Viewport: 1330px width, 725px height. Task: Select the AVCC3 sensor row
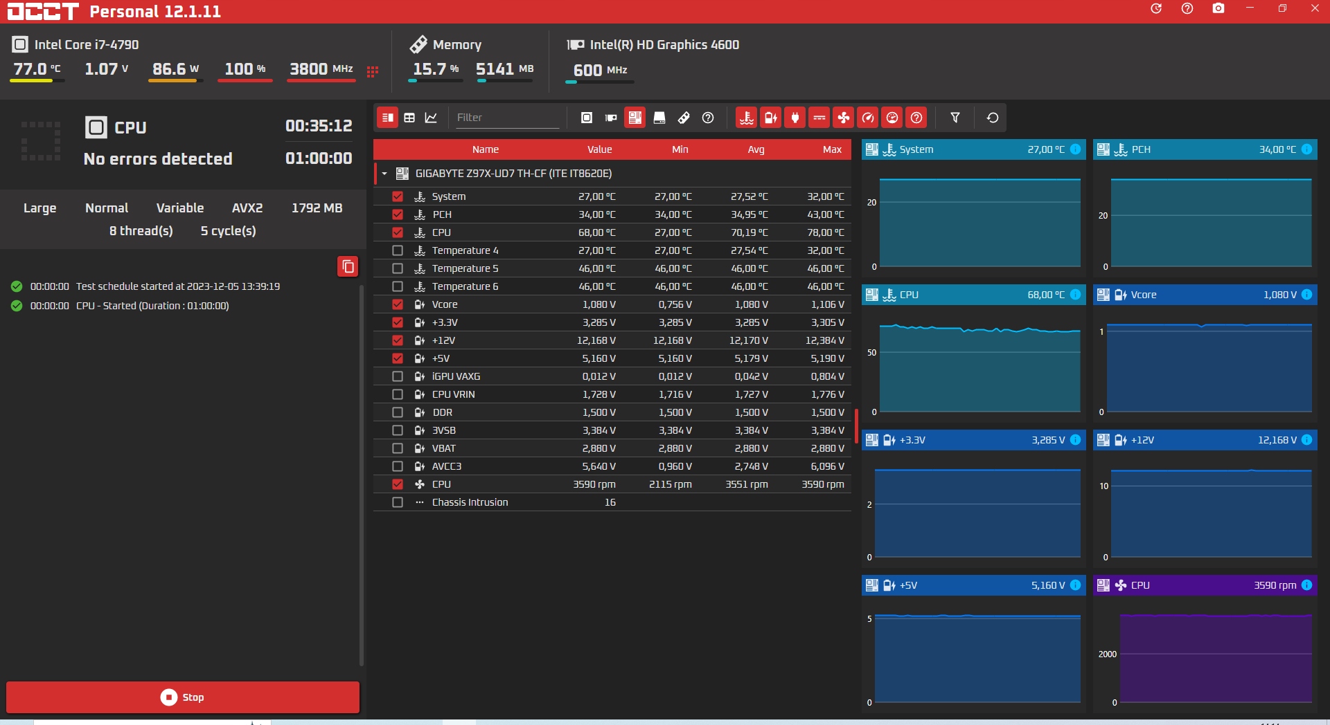tap(612, 466)
